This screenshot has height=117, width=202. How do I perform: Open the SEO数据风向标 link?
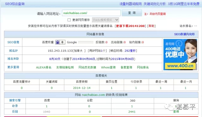[x=184, y=34]
